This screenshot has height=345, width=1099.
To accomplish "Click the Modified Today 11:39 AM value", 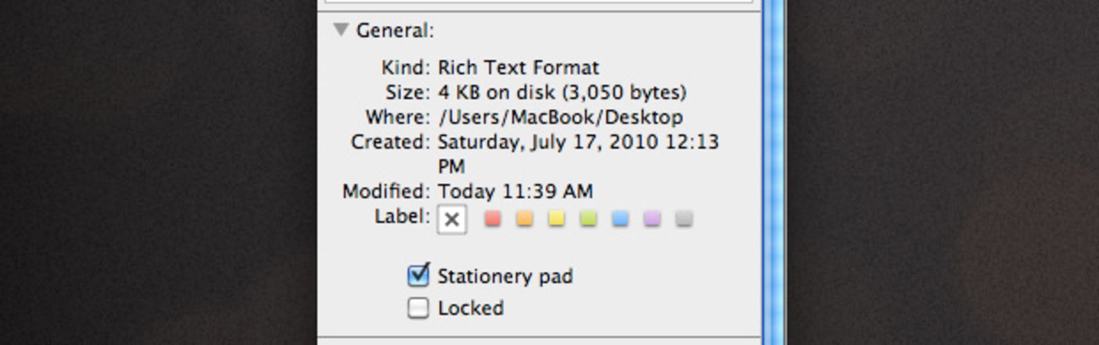I will 516,191.
